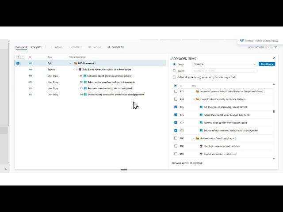Screen dimensions: 283x212
Task: Open work item ID 158 link
Action: pyautogui.click(x=31, y=70)
